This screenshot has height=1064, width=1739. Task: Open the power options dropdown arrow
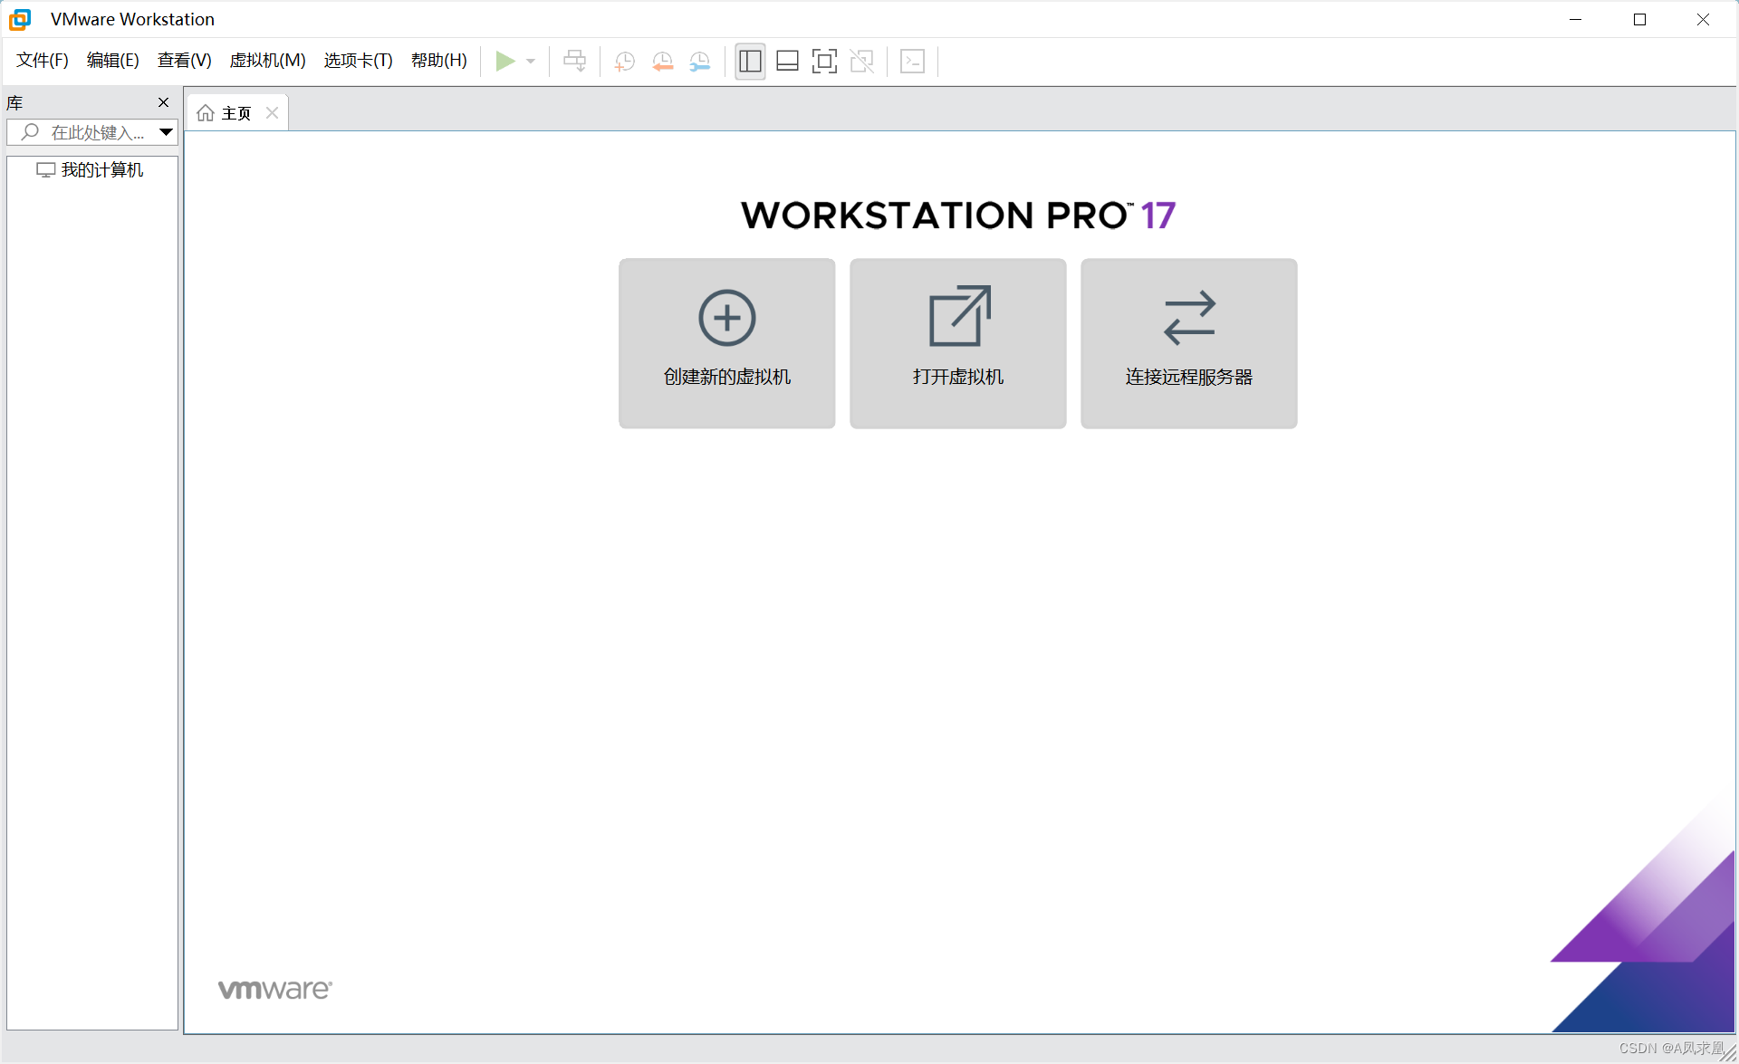[531, 61]
